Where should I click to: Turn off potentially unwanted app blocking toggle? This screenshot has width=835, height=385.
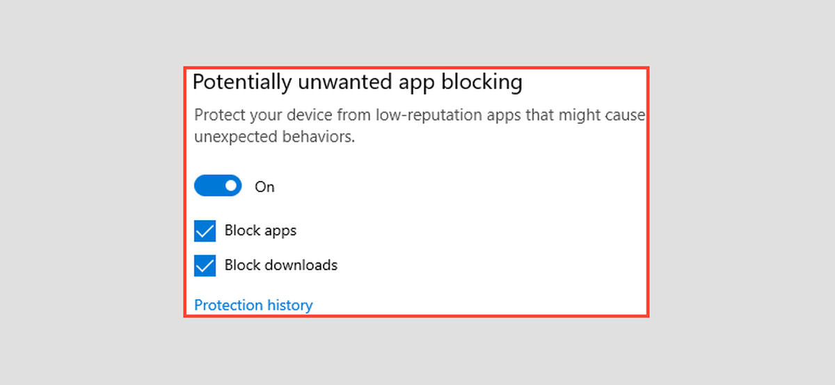click(x=218, y=186)
